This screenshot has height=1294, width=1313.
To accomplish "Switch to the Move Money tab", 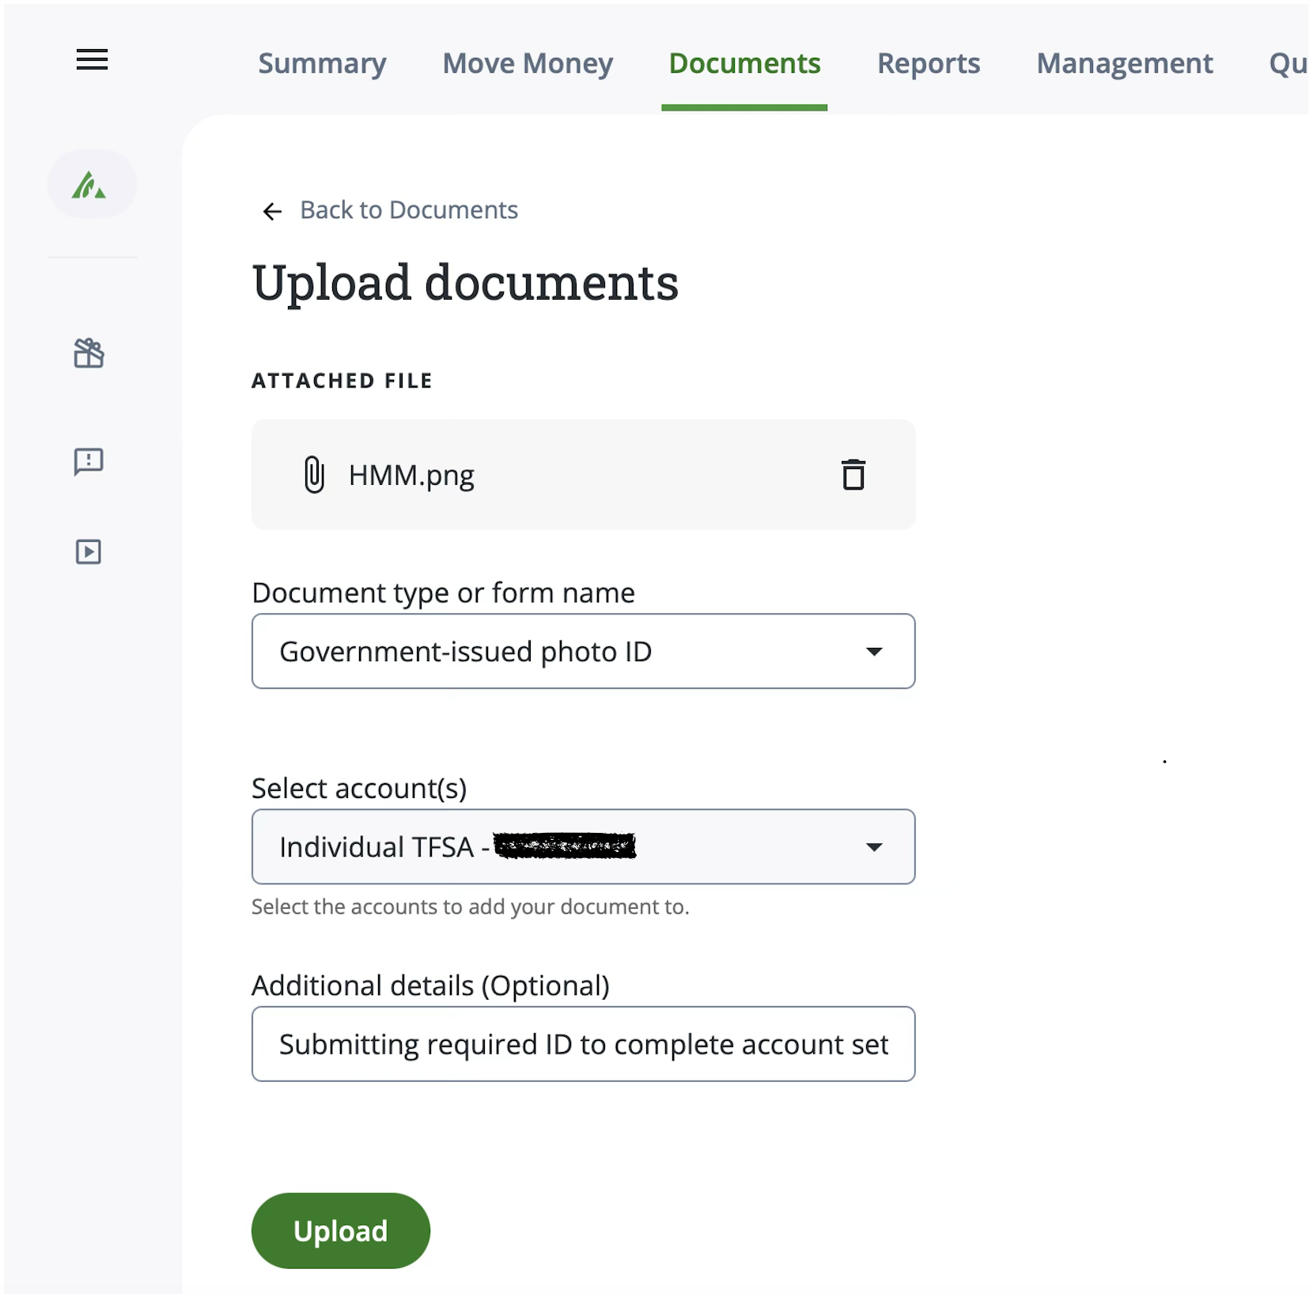I will click(528, 63).
